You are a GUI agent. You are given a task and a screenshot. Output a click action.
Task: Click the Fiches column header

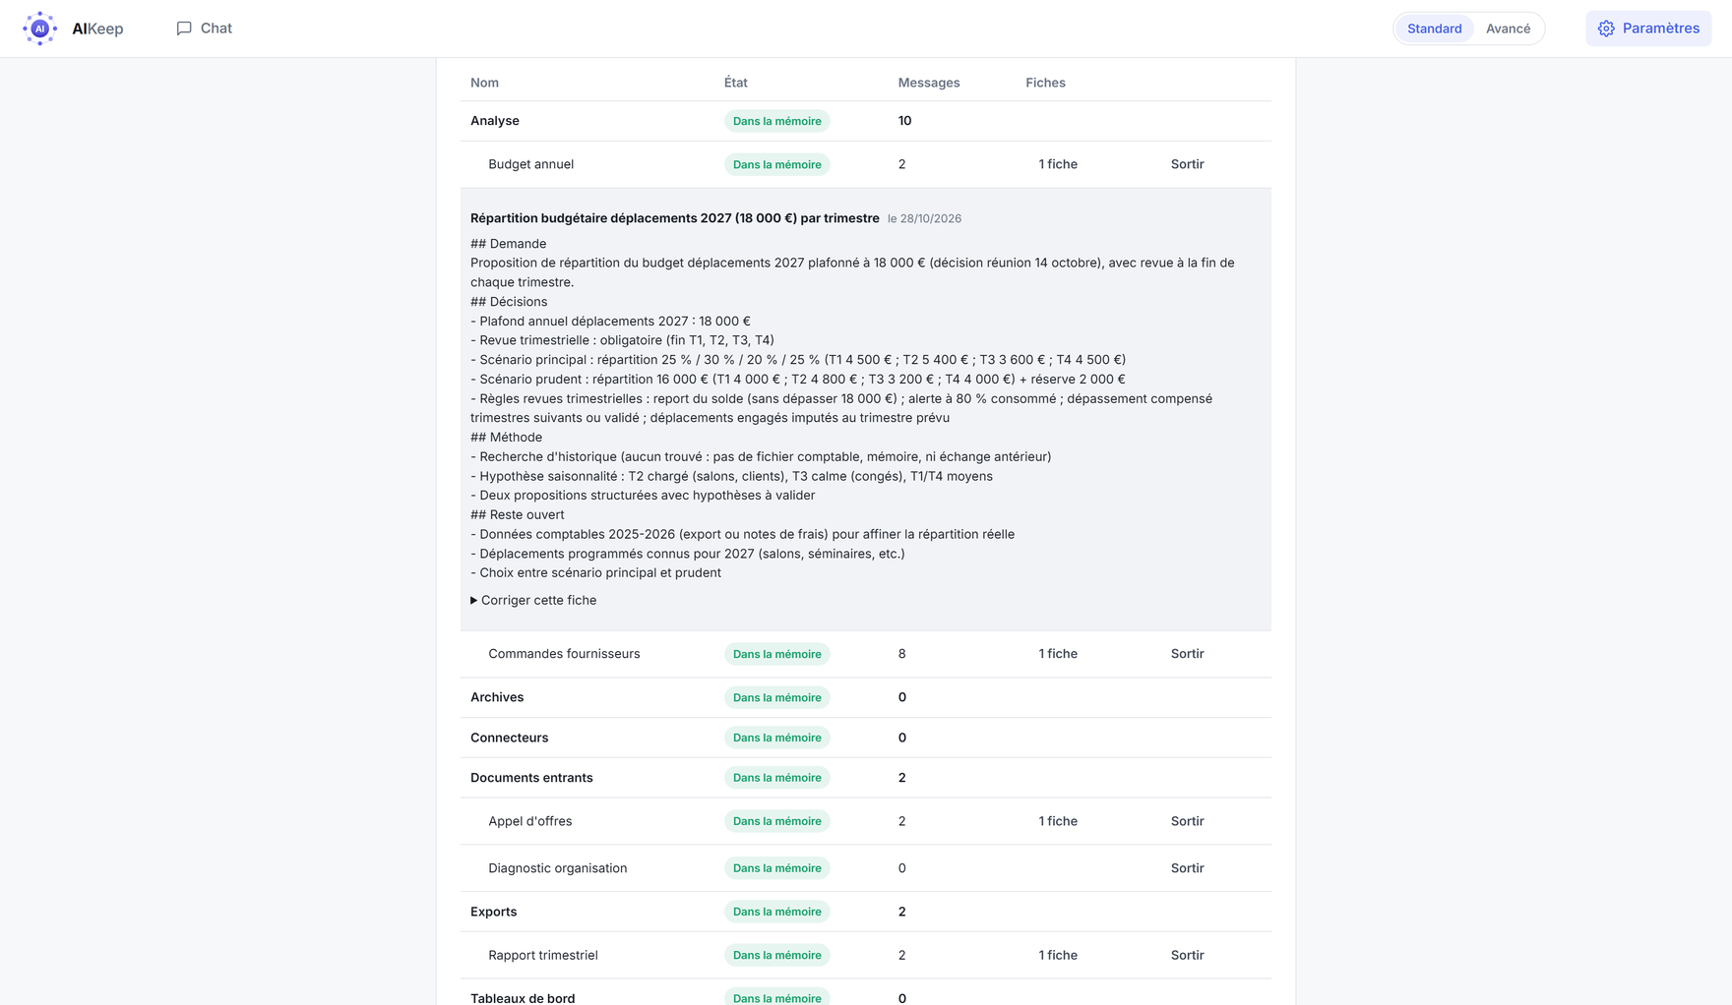coord(1045,83)
